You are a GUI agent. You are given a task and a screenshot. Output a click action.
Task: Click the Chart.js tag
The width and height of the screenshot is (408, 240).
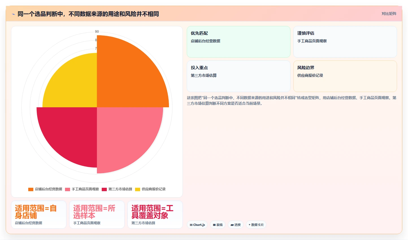pyautogui.click(x=197, y=225)
